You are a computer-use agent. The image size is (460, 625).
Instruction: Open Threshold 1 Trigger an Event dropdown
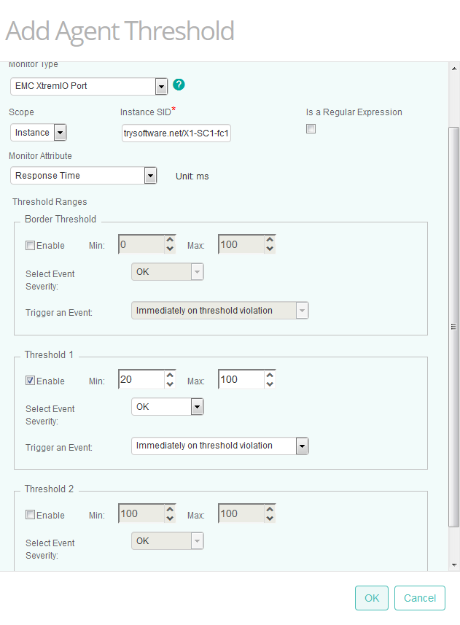pyautogui.click(x=302, y=446)
